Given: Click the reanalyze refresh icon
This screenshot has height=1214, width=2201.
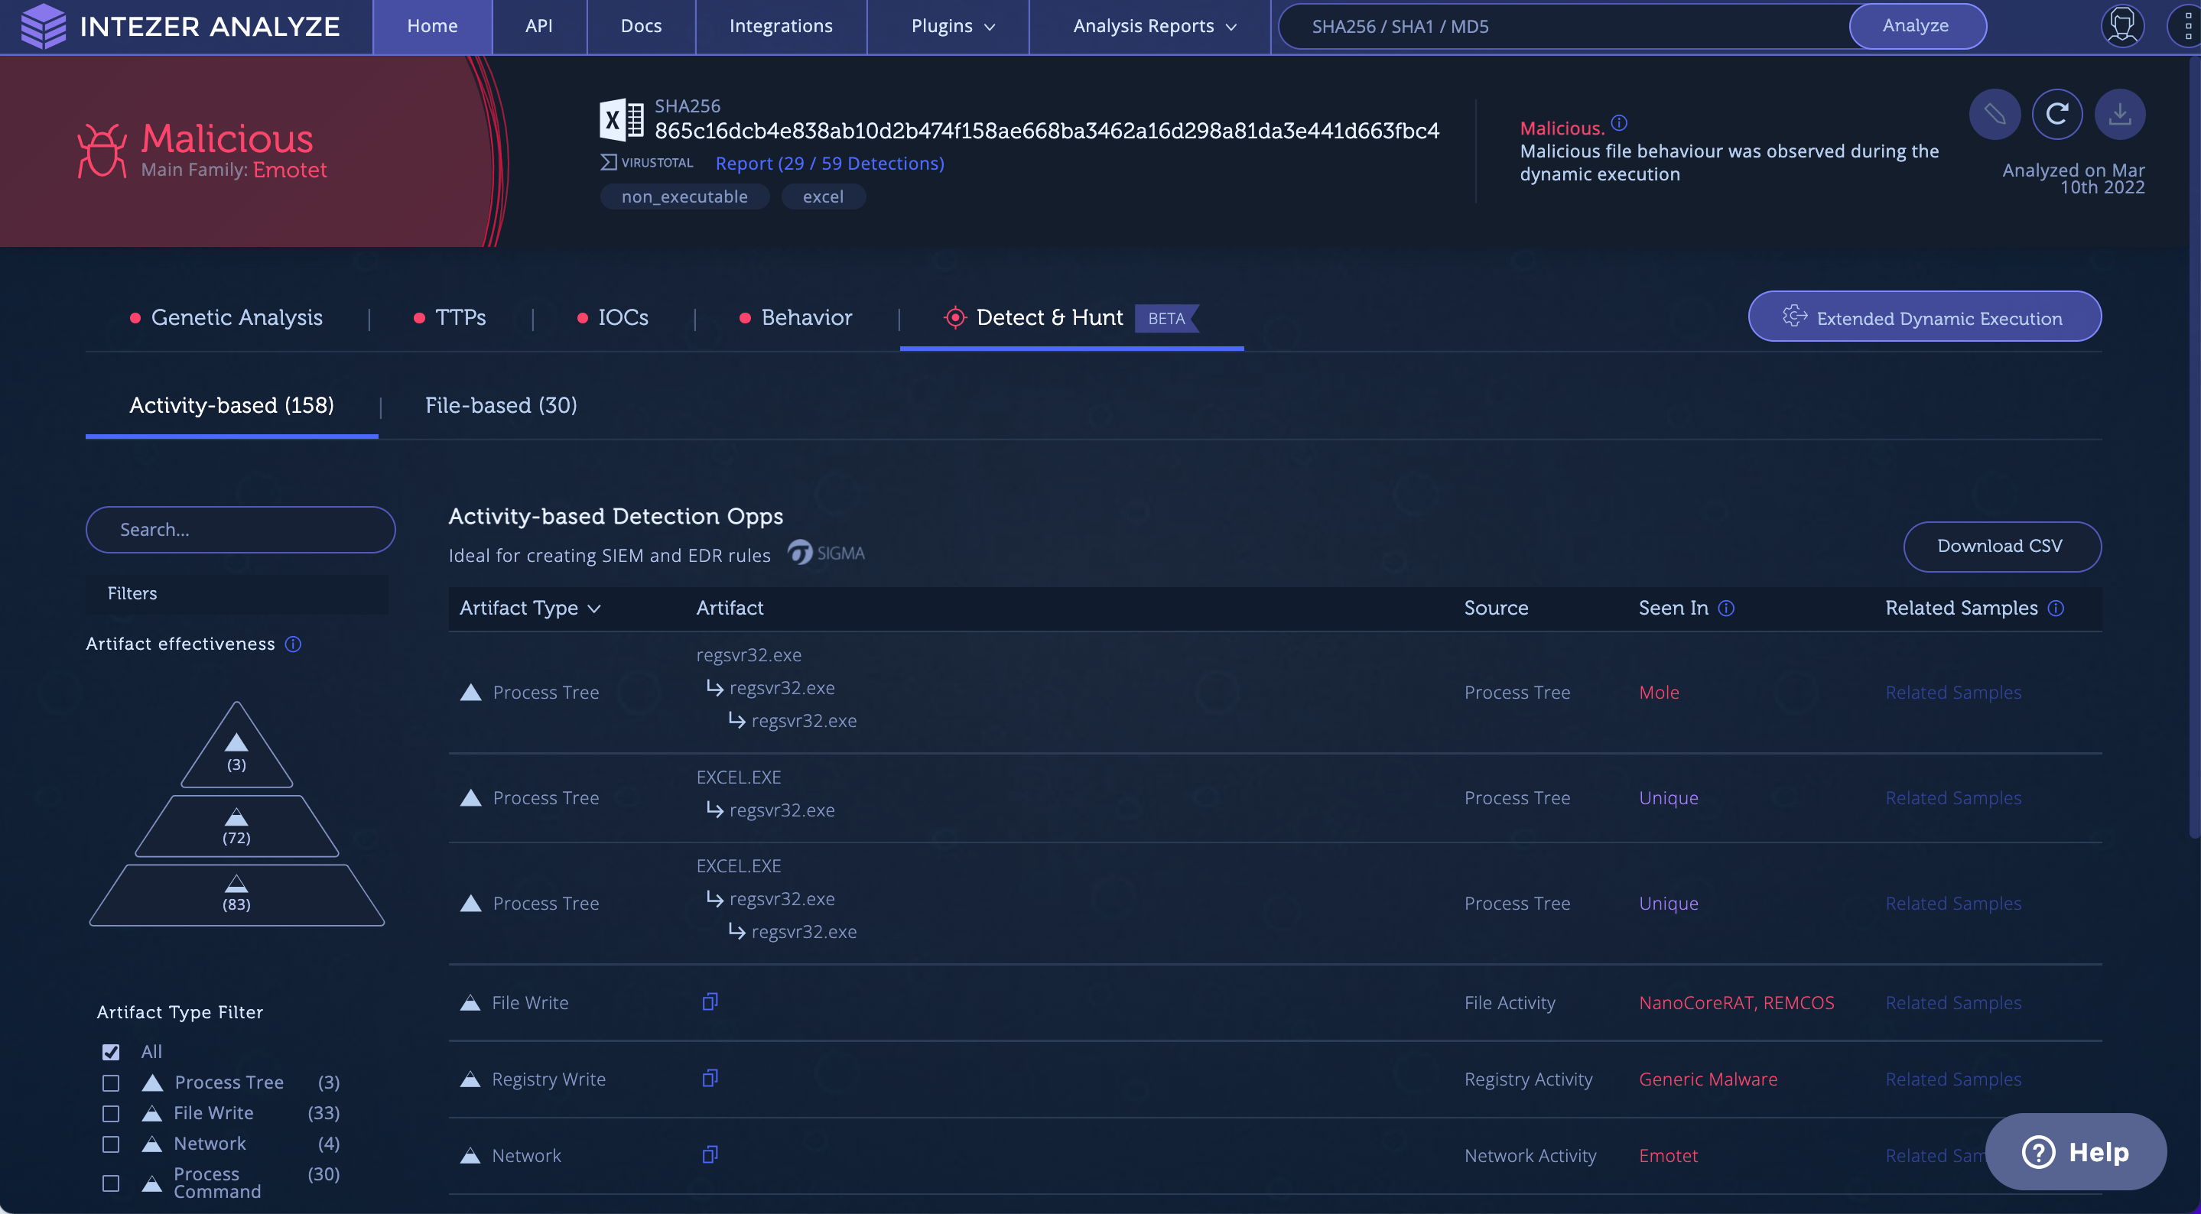Looking at the screenshot, I should 2058,114.
